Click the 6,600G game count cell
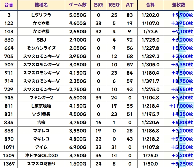The image size is (194, 168). [78, 98]
